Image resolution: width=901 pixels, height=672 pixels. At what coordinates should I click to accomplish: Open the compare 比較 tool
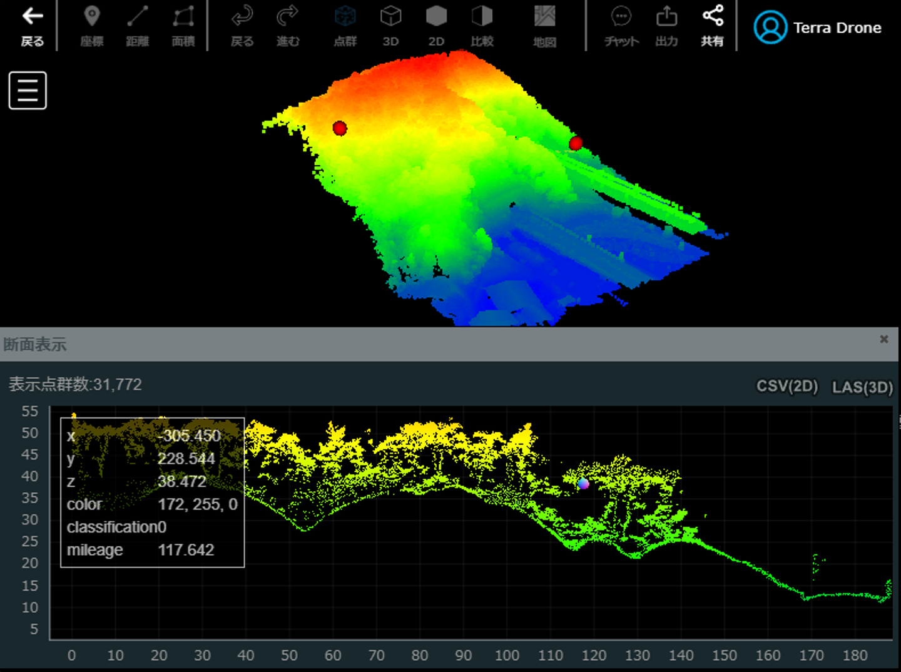tap(482, 26)
